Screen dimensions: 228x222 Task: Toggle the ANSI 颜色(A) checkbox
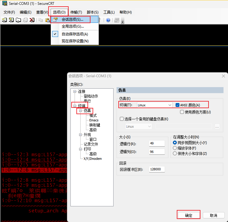pyautogui.click(x=177, y=105)
